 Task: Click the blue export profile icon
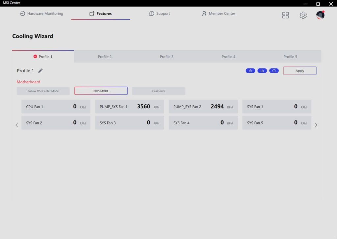[250, 71]
